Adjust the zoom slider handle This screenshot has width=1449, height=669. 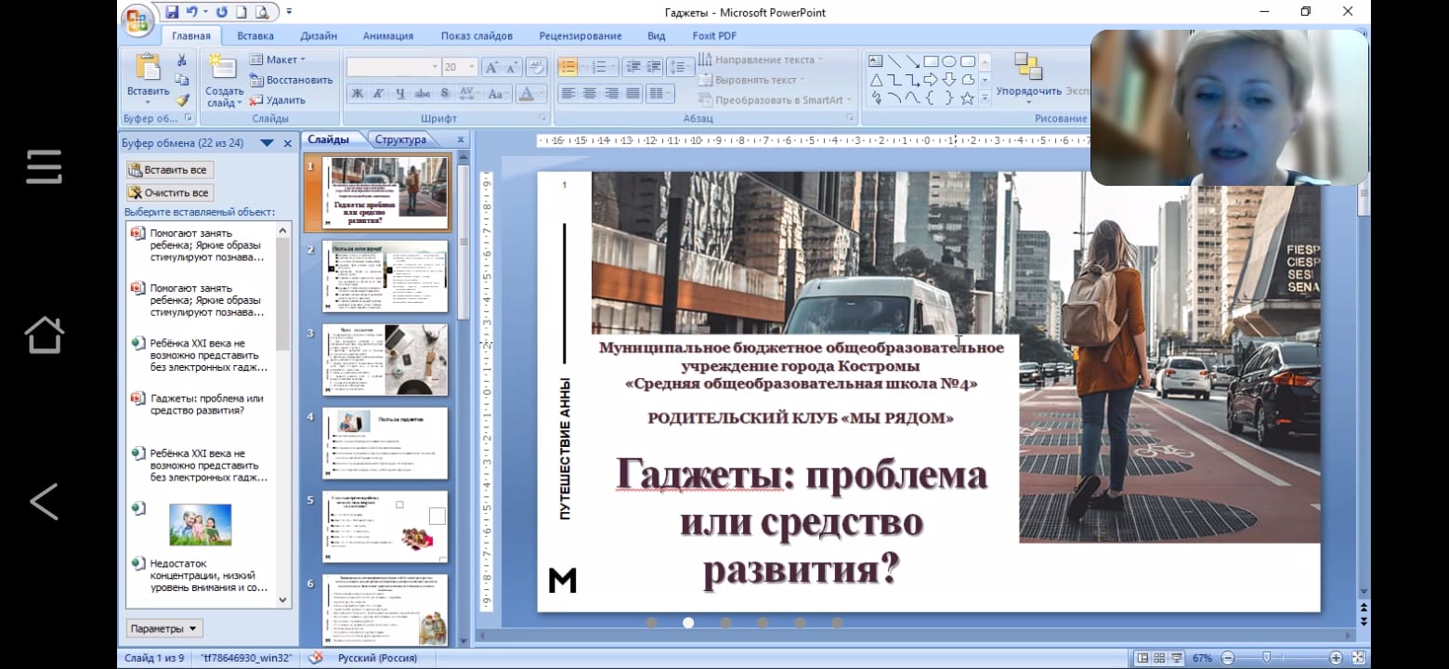click(1266, 658)
